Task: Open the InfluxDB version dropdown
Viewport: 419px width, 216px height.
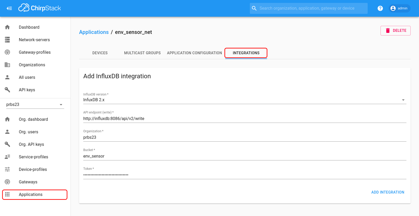Action: pyautogui.click(x=245, y=100)
